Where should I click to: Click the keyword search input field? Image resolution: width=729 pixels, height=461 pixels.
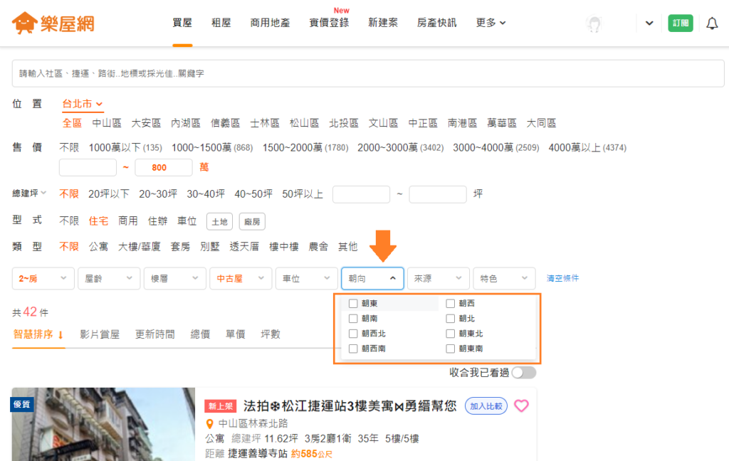pos(368,73)
